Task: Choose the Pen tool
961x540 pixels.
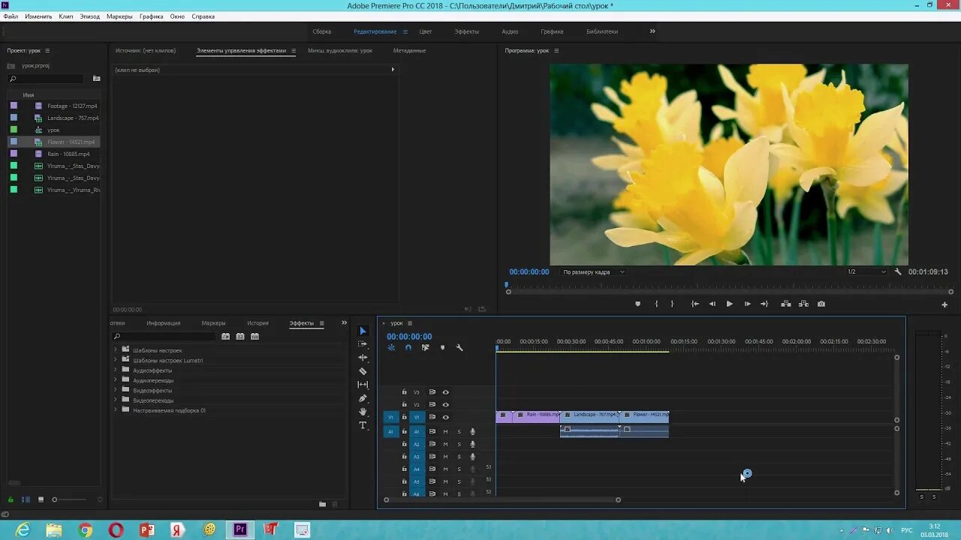Action: [x=363, y=398]
